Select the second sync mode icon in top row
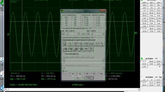165x92 pixels. [70, 44]
